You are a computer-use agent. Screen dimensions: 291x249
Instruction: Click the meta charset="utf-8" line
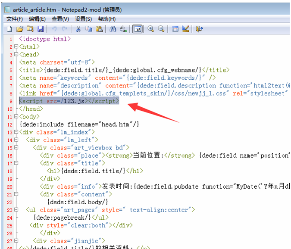57,62
